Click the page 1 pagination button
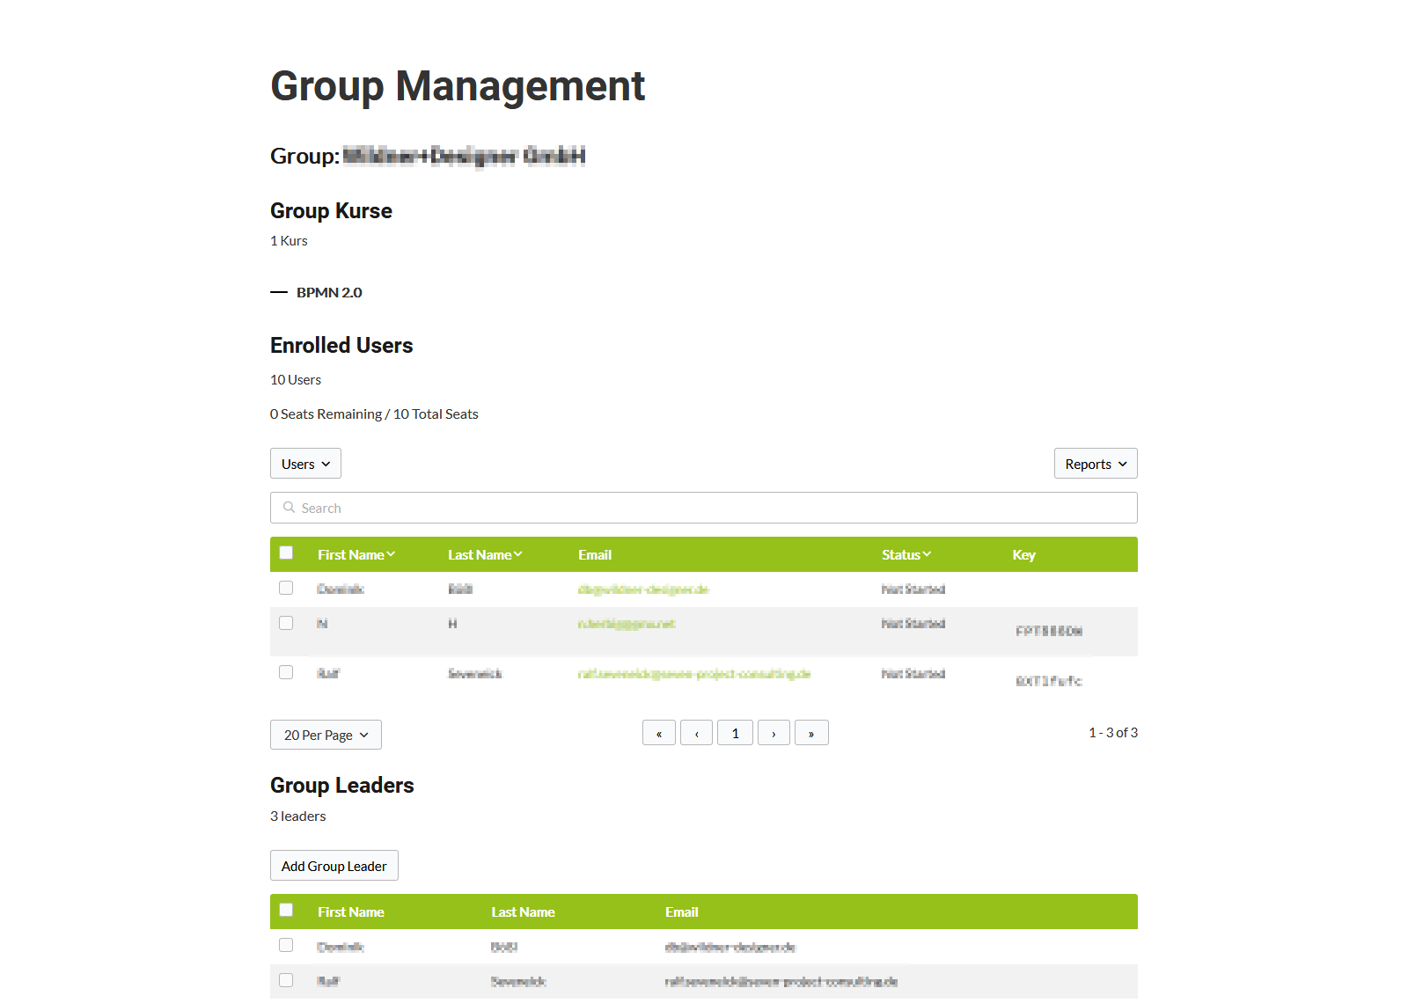This screenshot has height=1003, width=1408. point(735,732)
